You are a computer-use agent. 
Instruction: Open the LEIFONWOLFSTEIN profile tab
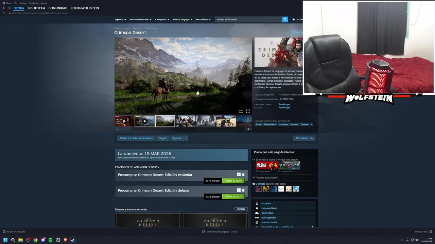(x=85, y=8)
